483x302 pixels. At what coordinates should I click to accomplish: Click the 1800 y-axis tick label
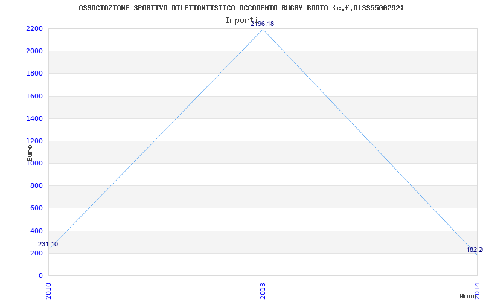click(34, 73)
